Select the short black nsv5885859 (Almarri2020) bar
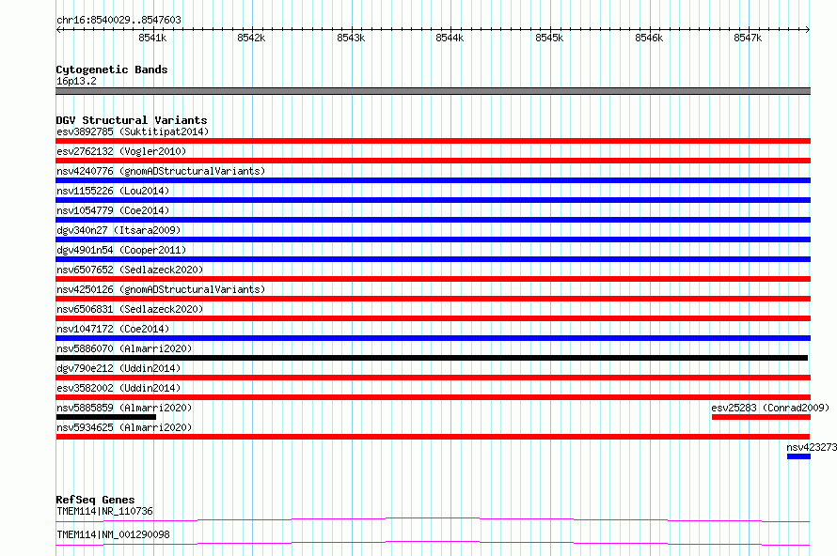The width and height of the screenshot is (837, 556). (105, 417)
